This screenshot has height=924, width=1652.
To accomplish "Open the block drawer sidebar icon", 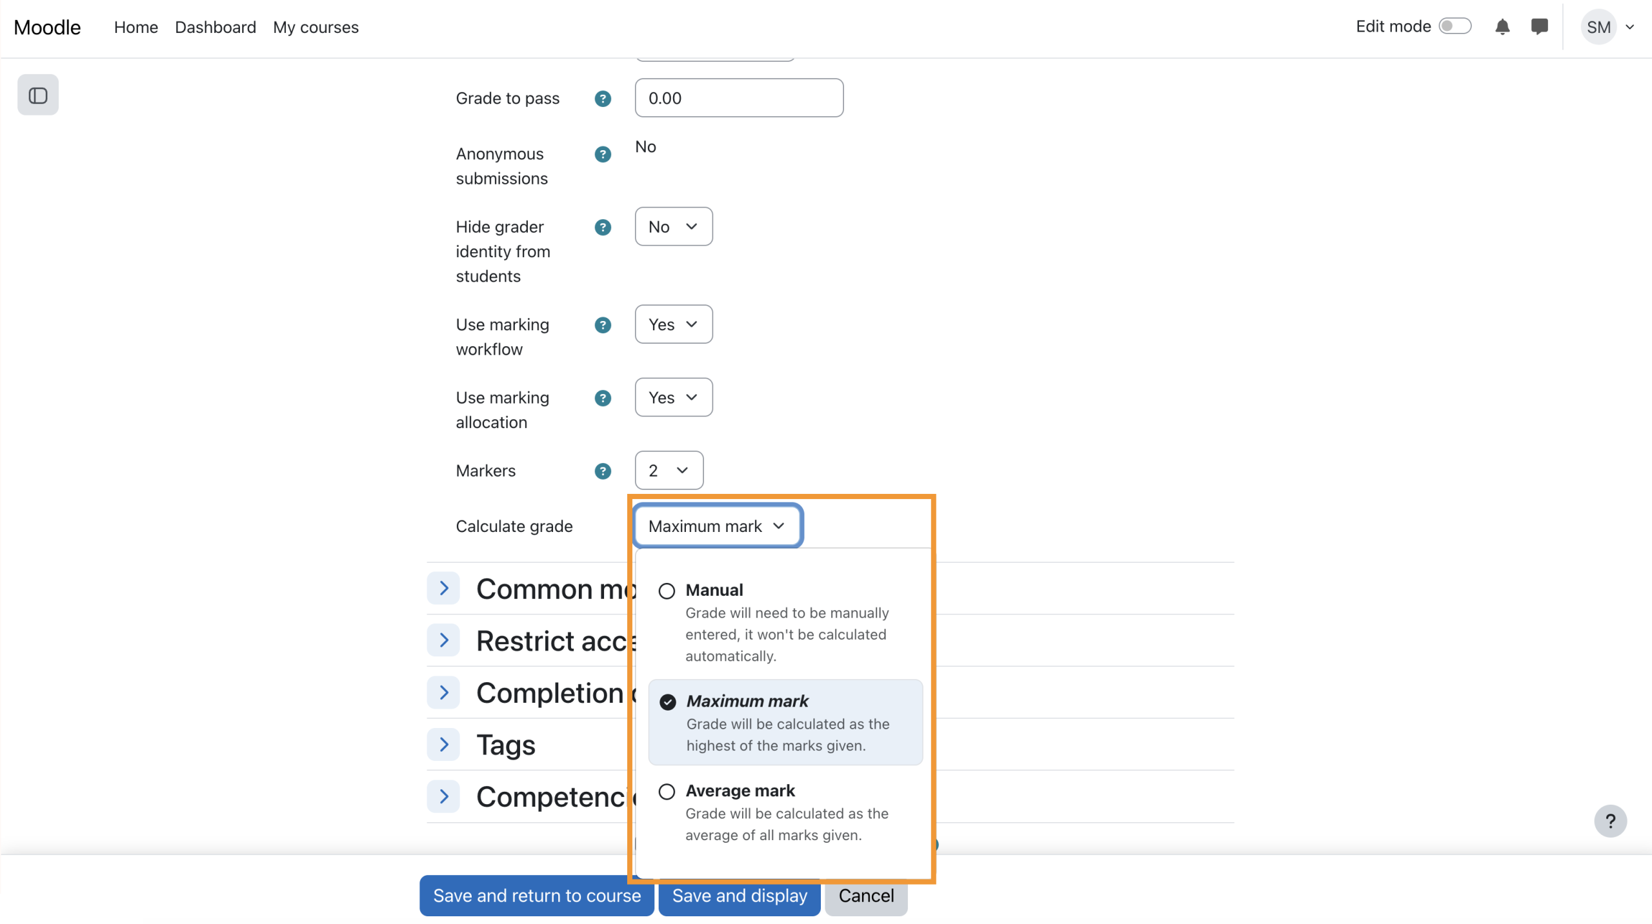I will pyautogui.click(x=38, y=95).
